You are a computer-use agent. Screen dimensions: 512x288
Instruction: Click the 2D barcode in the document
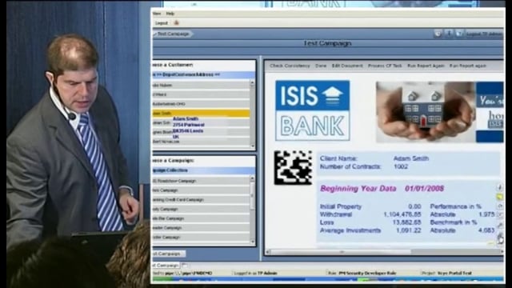click(293, 167)
